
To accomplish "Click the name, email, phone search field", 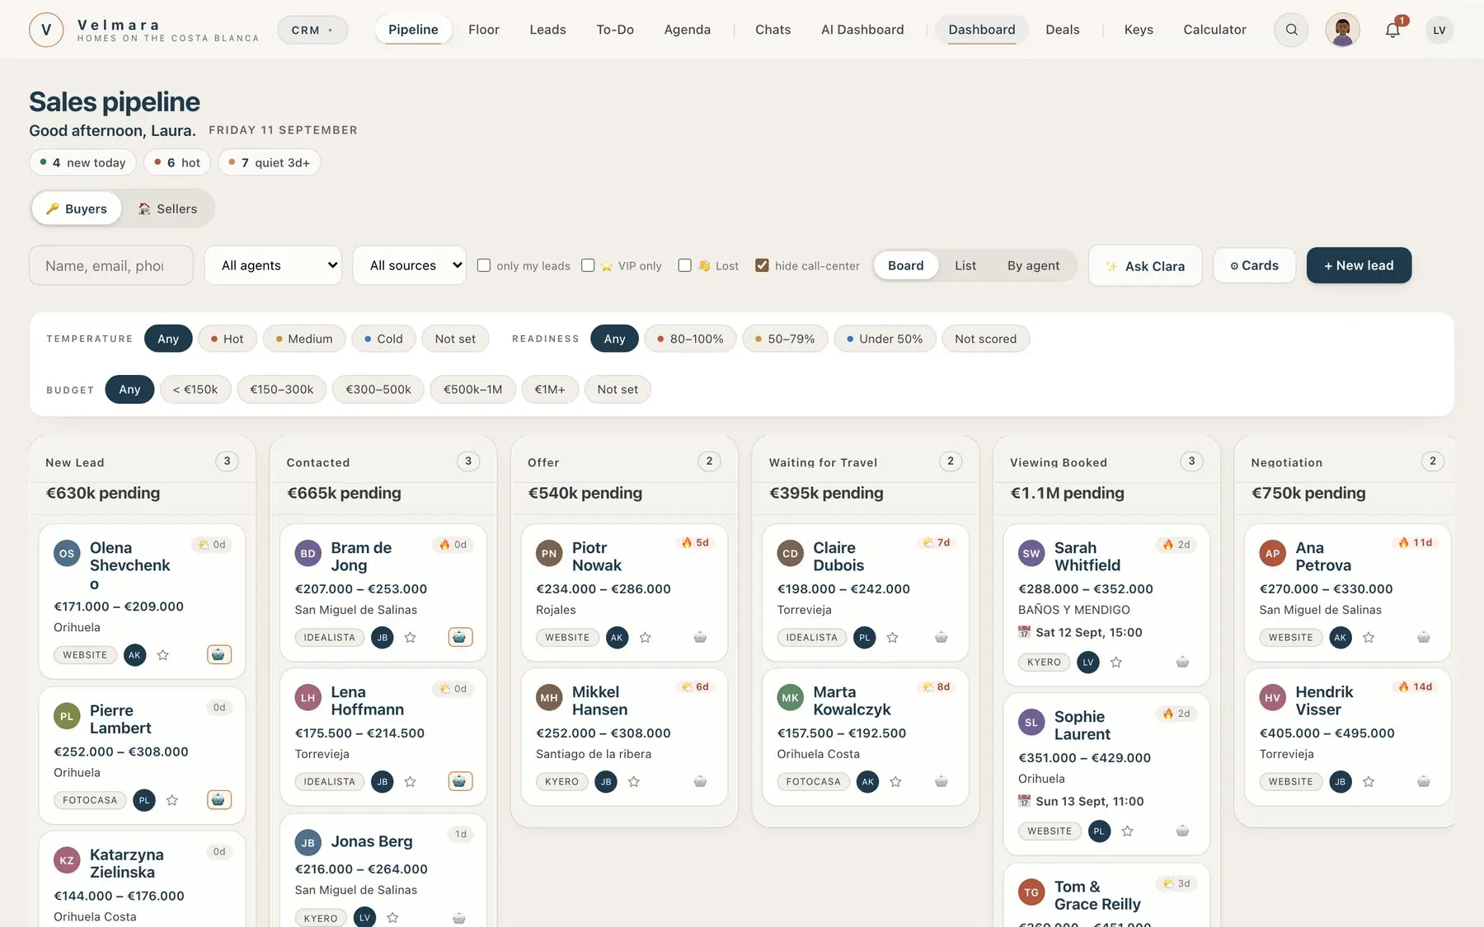I will 111,265.
